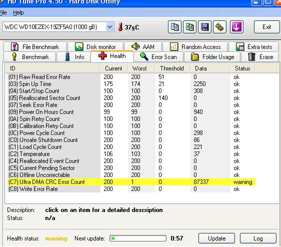Click the 87337 data value
Screen dimensions: 281x247
201,182
